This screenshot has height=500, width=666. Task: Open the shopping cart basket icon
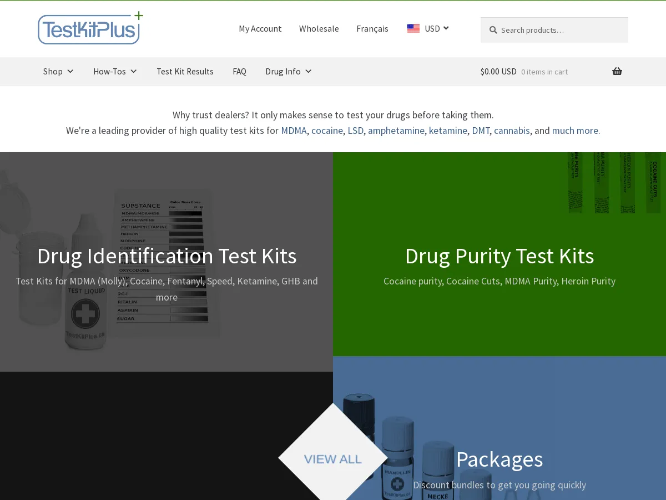tap(617, 71)
